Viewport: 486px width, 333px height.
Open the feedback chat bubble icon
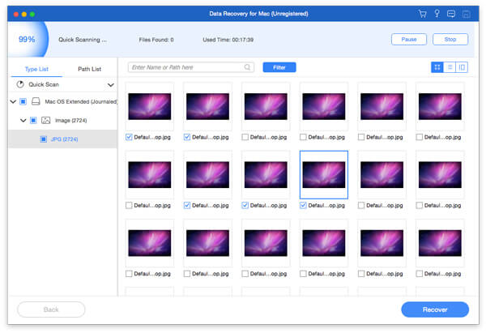[451, 14]
